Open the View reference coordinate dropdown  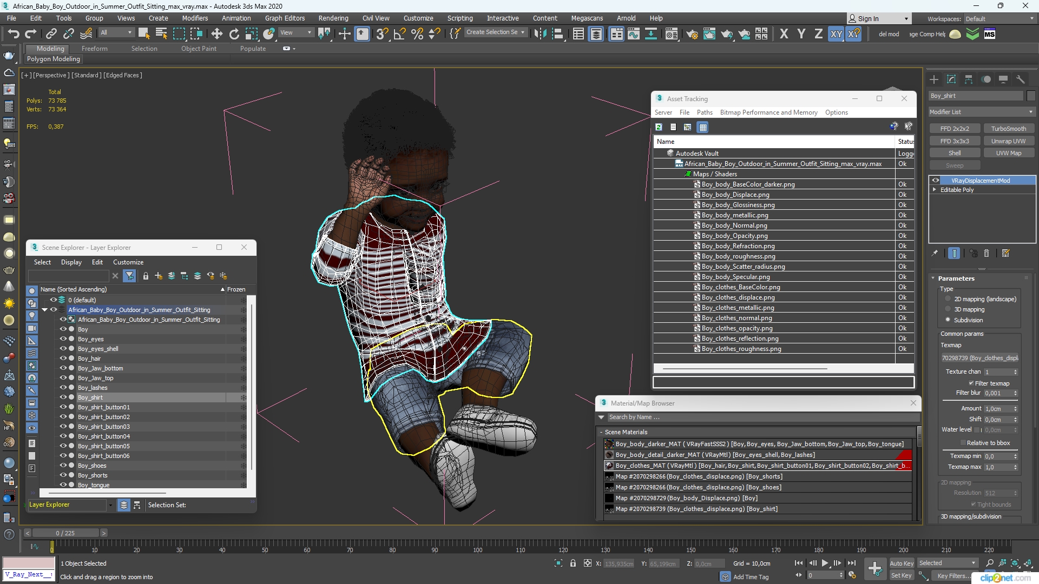click(x=295, y=32)
